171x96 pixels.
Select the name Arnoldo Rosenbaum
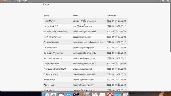(53, 58)
